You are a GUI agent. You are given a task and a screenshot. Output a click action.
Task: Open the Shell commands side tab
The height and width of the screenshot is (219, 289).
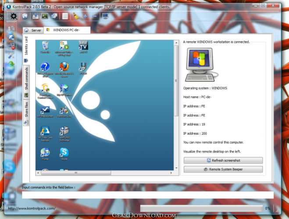(x=26, y=82)
